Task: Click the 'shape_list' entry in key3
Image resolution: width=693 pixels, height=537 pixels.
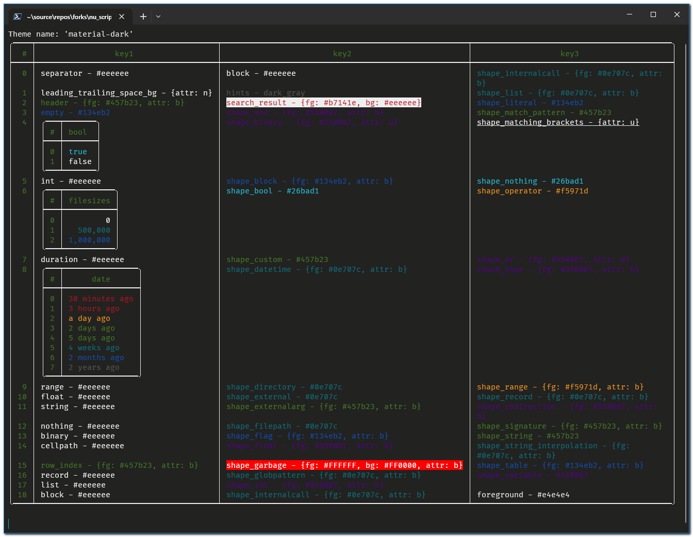Action: [558, 93]
